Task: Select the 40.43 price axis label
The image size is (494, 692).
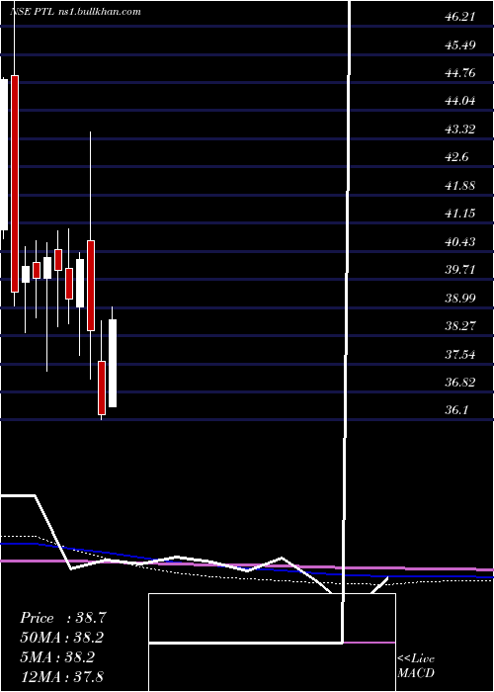Action: click(459, 242)
